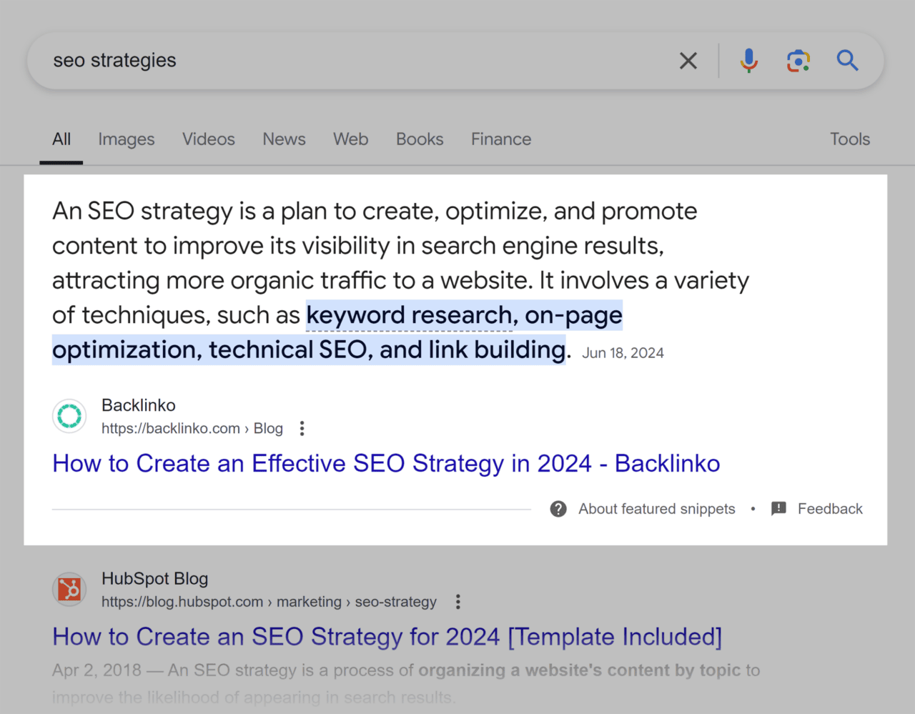This screenshot has height=714, width=915.
Task: Open the three-dot menu on the Backlinko result
Action: click(x=302, y=428)
